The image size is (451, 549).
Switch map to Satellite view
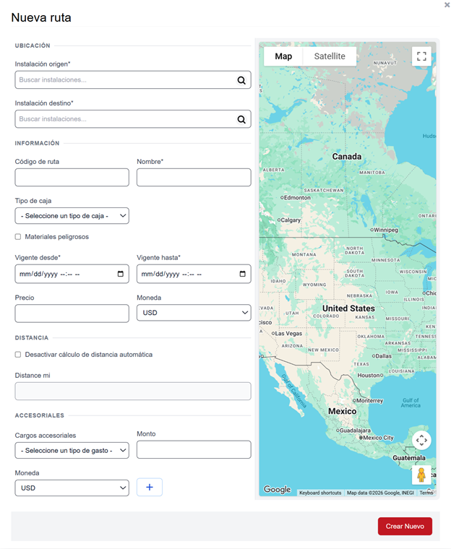pyautogui.click(x=330, y=56)
